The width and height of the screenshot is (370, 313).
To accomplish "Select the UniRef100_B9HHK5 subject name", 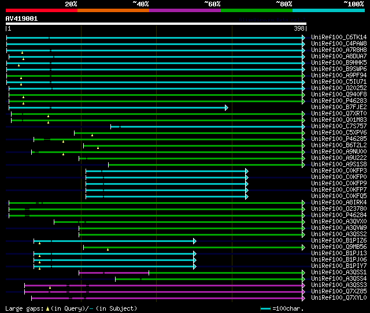I will (339, 63).
